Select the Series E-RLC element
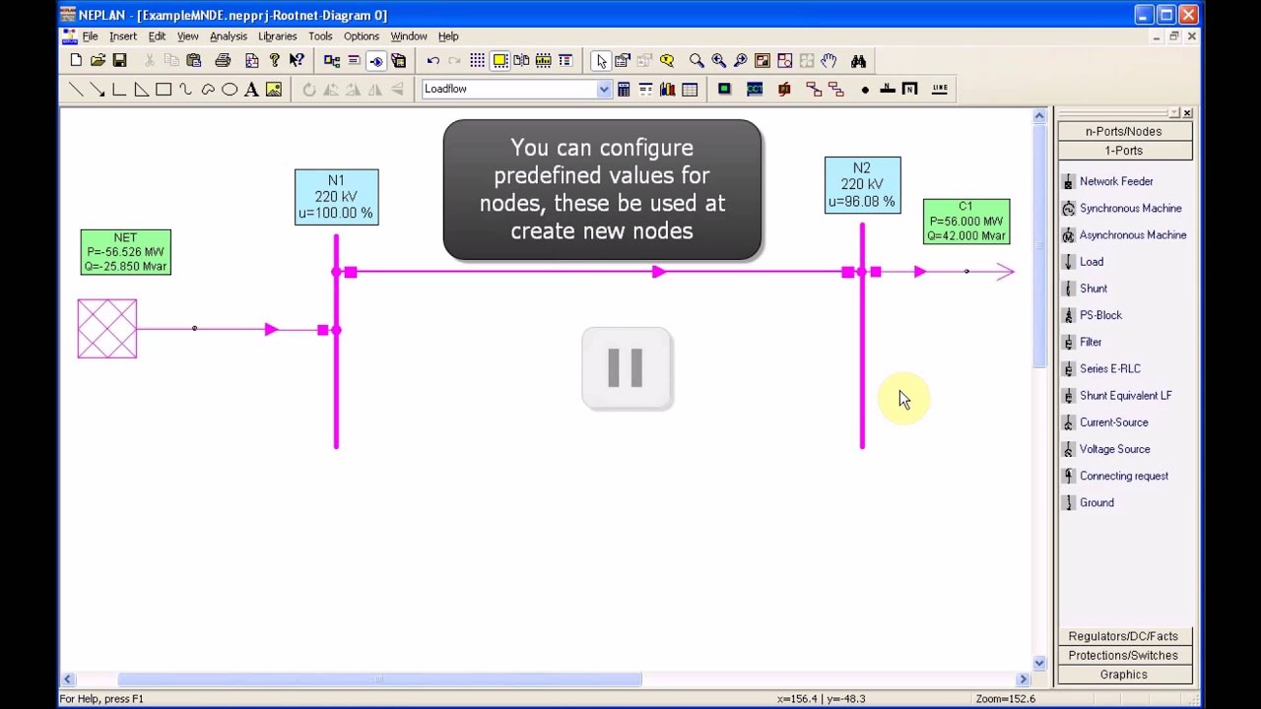 click(x=1109, y=368)
